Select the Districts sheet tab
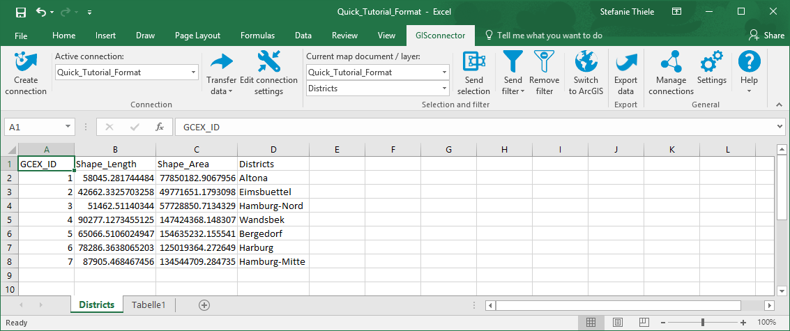The width and height of the screenshot is (790, 331). [x=97, y=305]
